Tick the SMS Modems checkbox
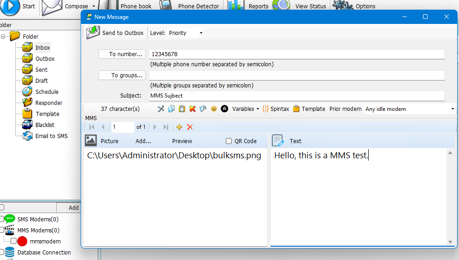Image resolution: width=459 pixels, height=260 pixels. coord(2,219)
